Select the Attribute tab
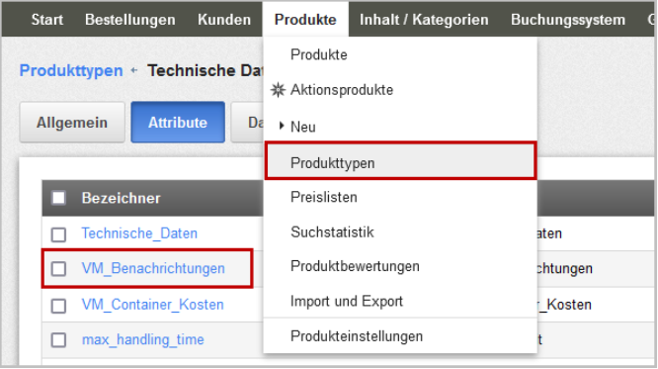 point(178,123)
